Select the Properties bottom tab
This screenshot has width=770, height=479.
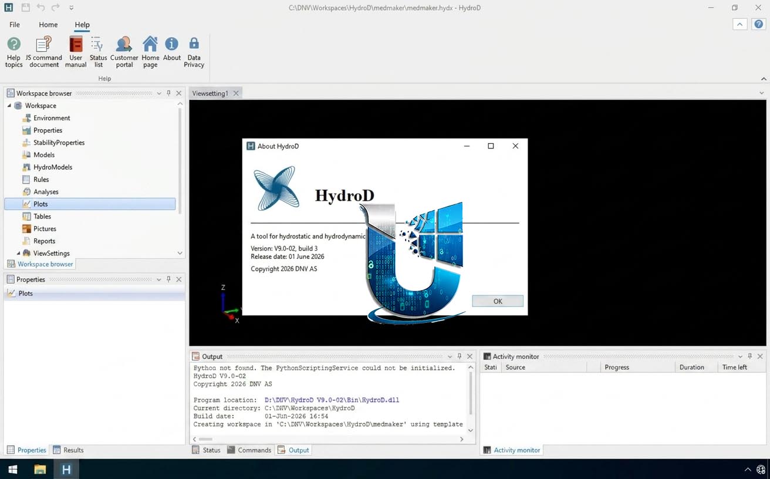(x=26, y=450)
